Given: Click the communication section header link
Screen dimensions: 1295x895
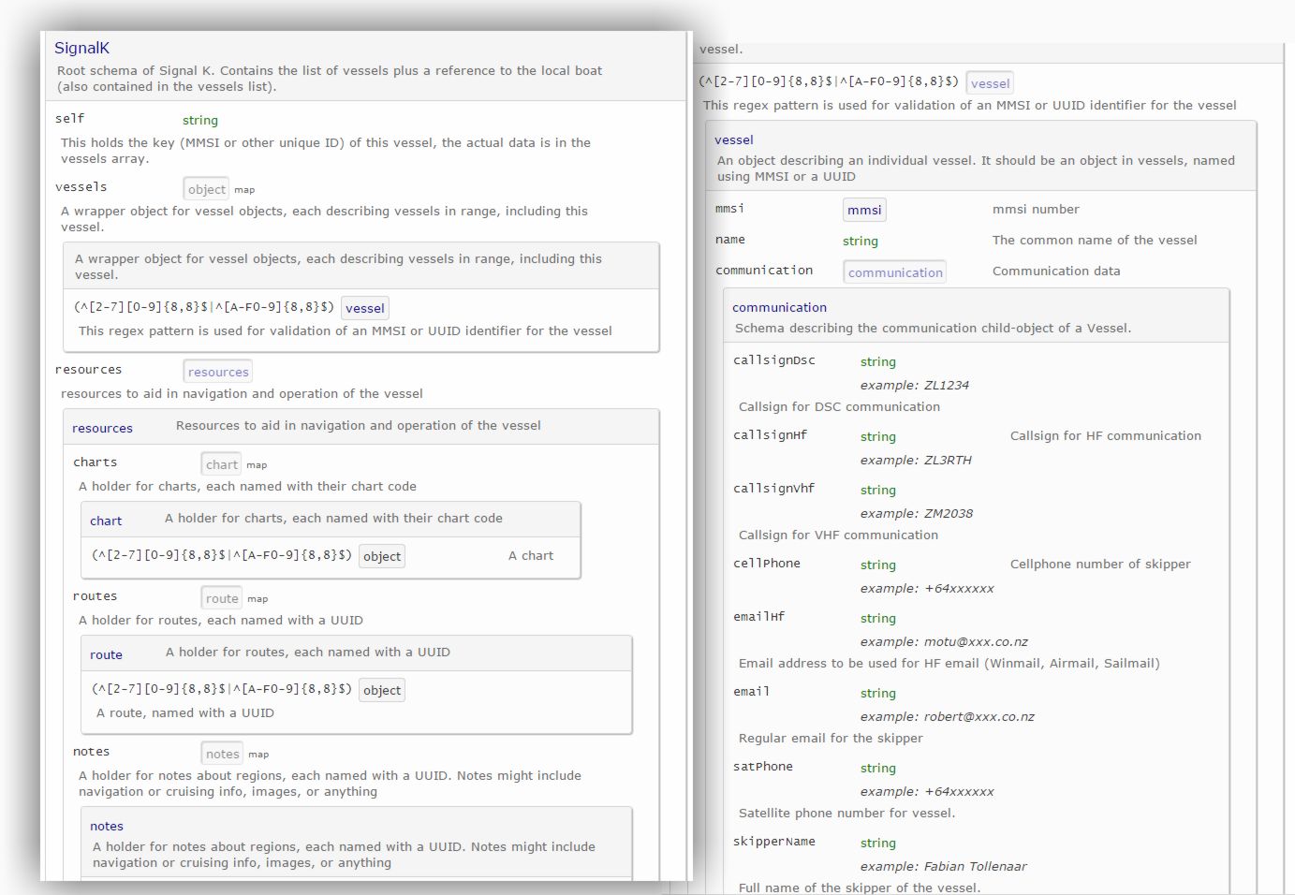Looking at the screenshot, I should [779, 307].
